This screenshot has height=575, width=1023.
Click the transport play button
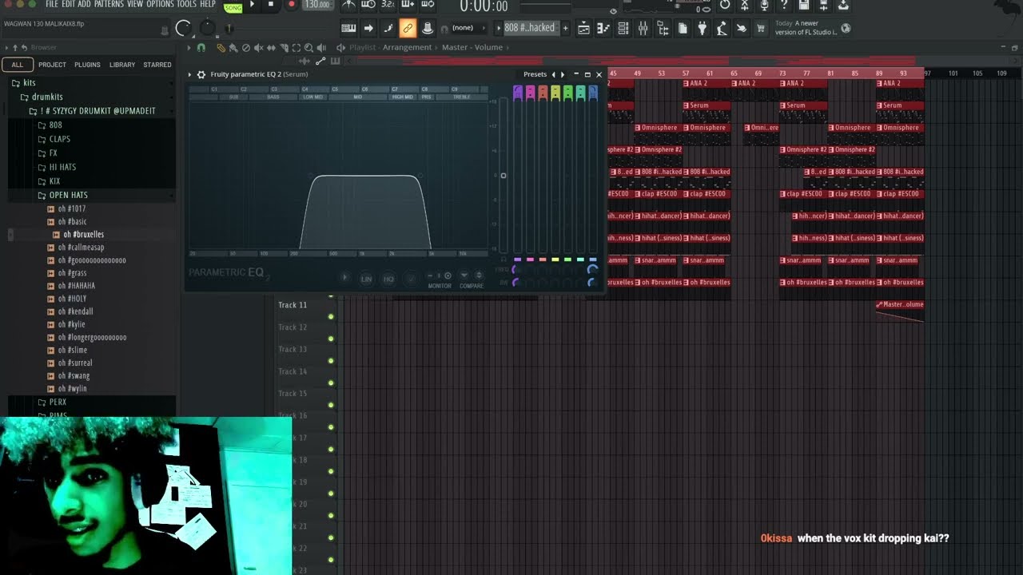(252, 4)
